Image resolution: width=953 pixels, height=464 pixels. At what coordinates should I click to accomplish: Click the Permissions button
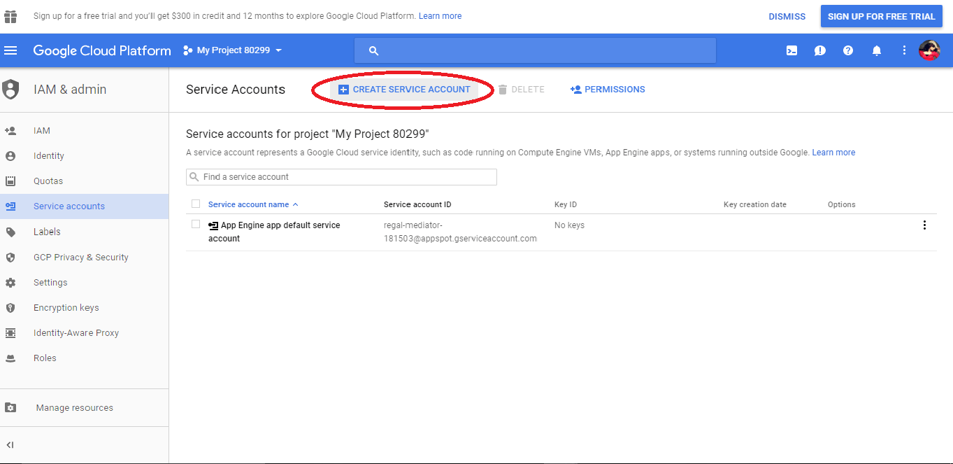coord(608,90)
